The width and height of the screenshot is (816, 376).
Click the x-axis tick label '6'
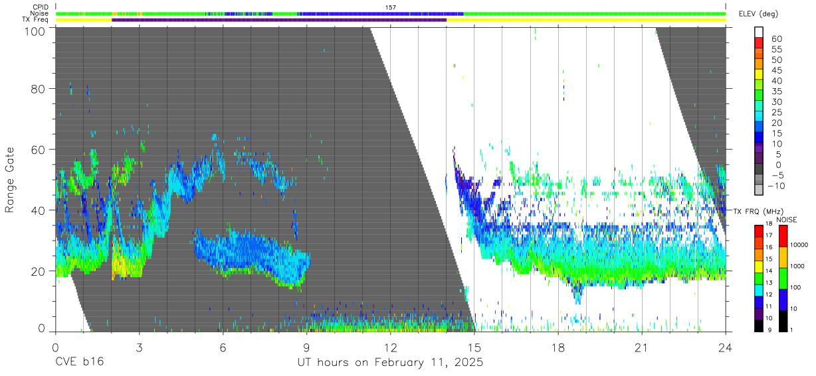pyautogui.click(x=223, y=347)
